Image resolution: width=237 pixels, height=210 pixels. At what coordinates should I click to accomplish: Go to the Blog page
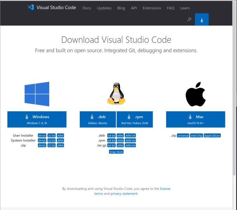coord(121,8)
